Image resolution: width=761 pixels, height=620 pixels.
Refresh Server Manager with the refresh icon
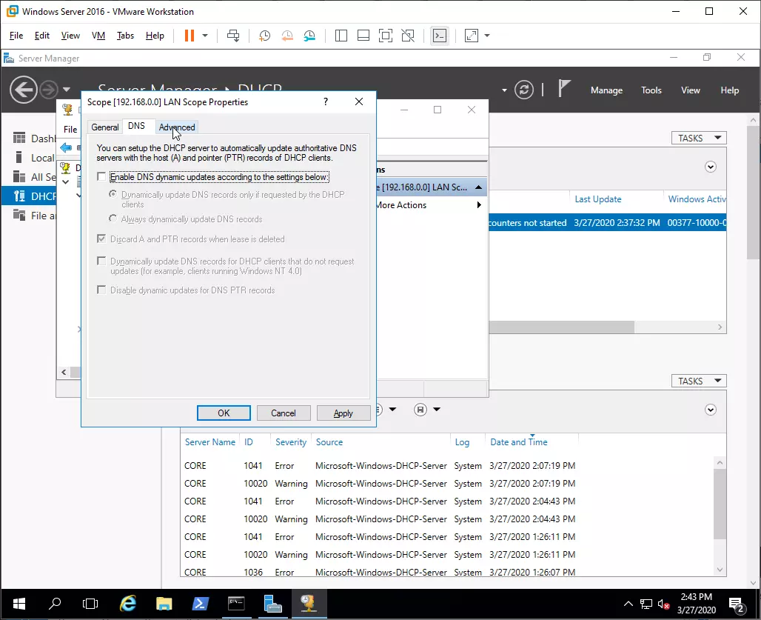point(523,90)
